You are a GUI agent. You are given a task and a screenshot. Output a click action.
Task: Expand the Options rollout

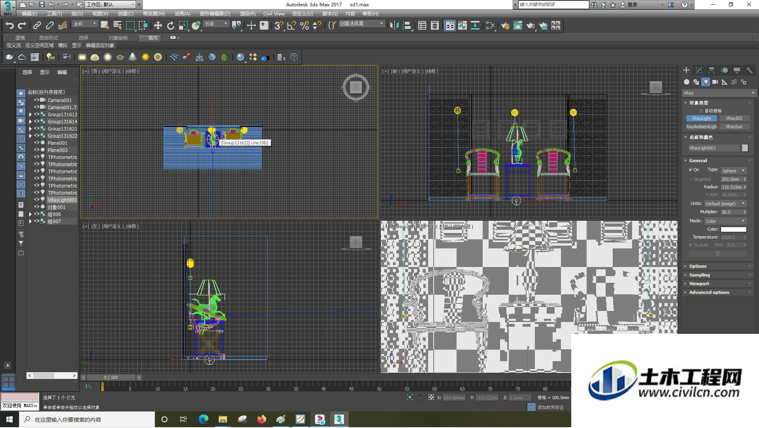pyautogui.click(x=719, y=266)
